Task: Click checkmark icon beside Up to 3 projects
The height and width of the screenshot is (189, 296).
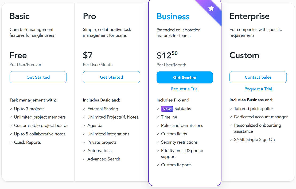Action: click(x=11, y=109)
